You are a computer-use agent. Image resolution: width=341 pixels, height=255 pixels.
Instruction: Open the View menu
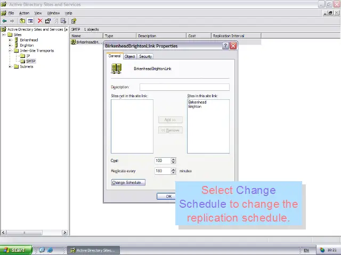(38, 13)
